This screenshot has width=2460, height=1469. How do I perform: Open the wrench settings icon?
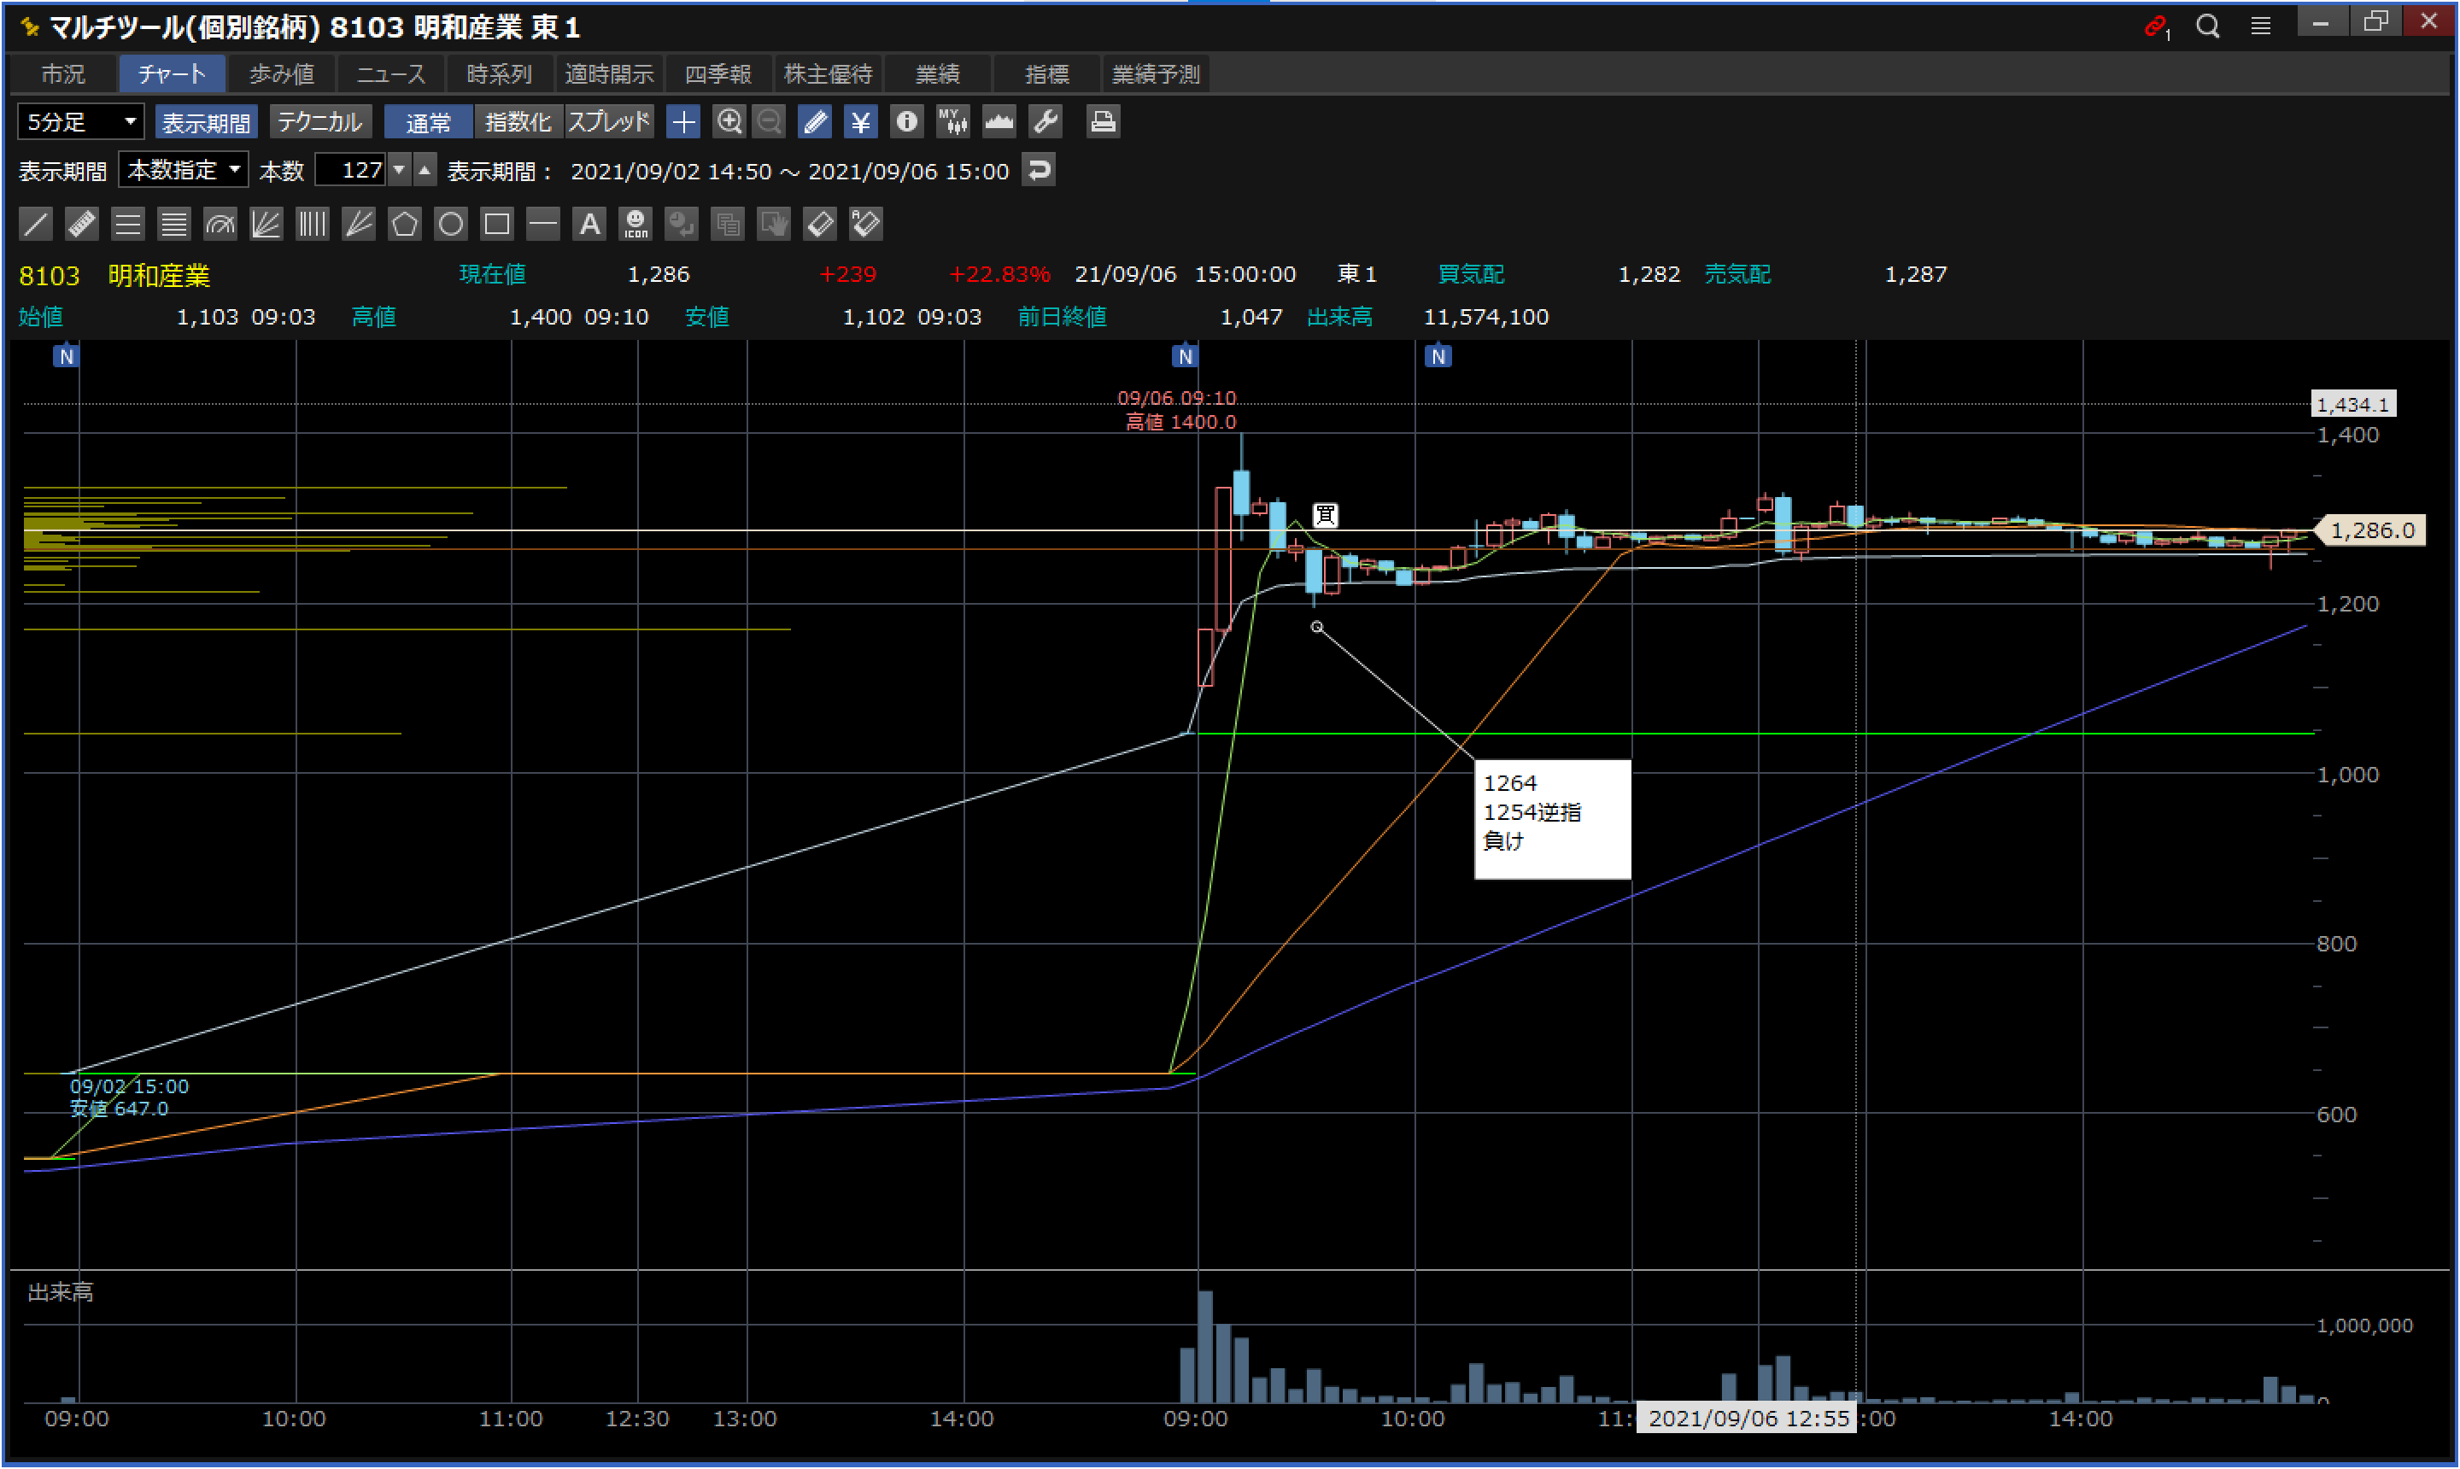(x=1045, y=122)
